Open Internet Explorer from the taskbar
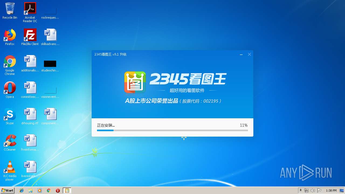345x194 pixels. click(x=22, y=190)
